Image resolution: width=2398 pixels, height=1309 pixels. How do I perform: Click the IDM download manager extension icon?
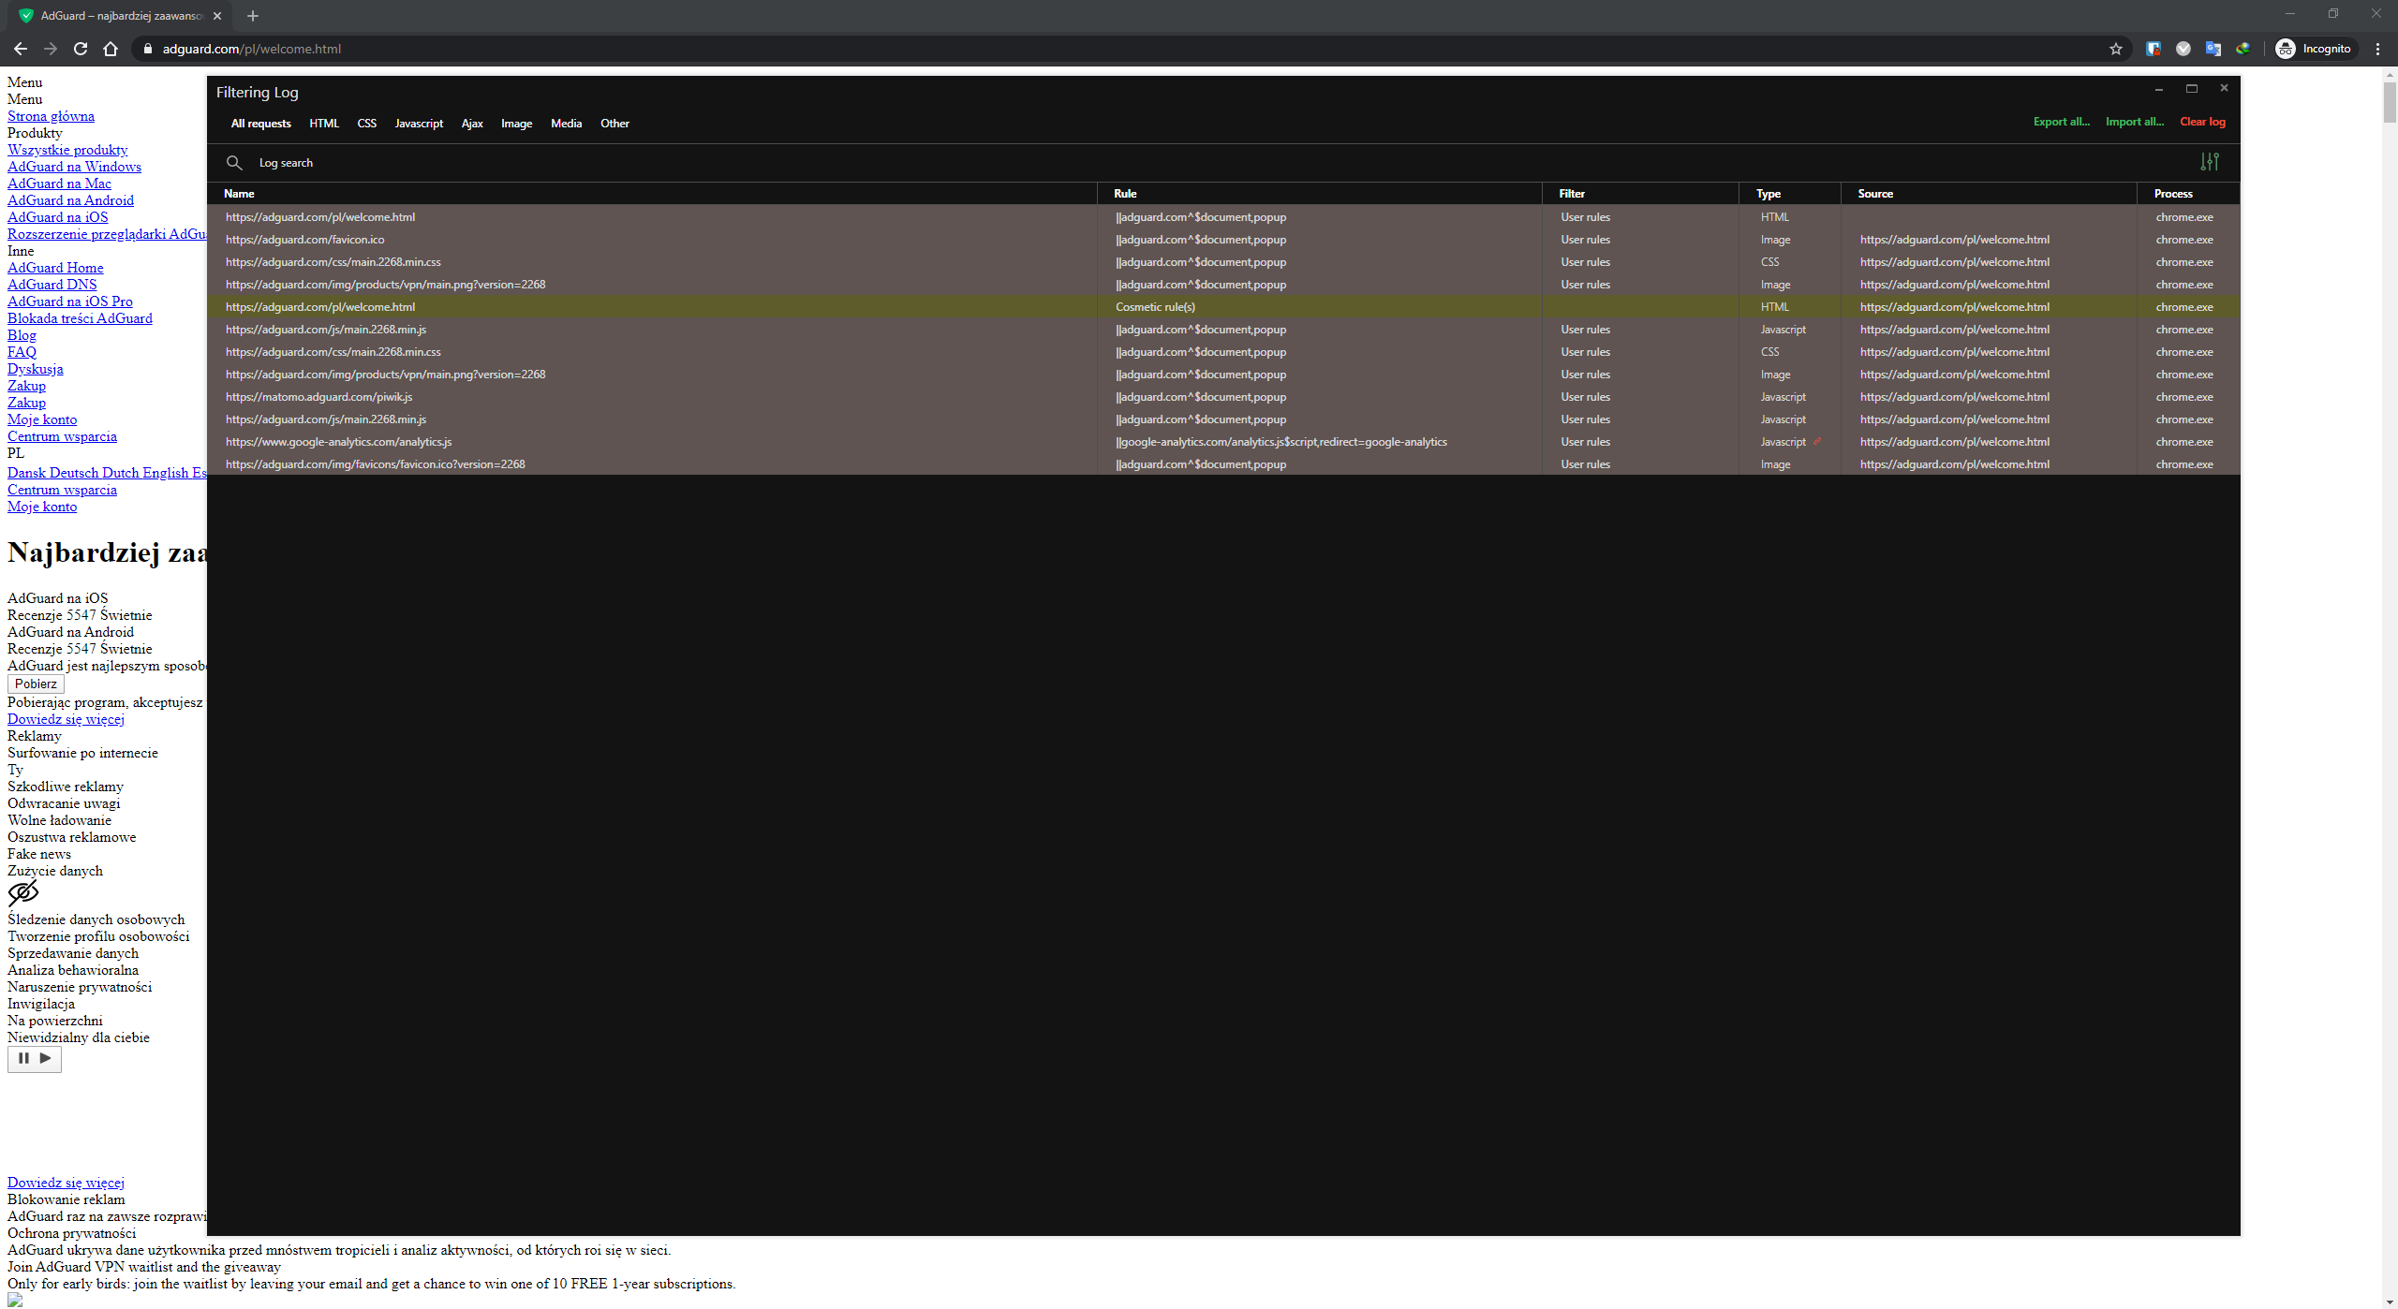tap(2244, 49)
